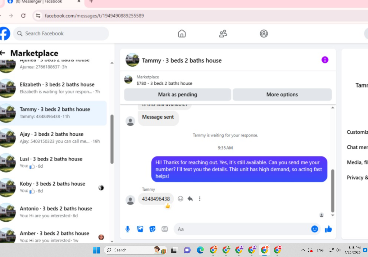Open Teams chat icon on taskbar
Viewport: 368px width, 257px height.
(x=187, y=250)
